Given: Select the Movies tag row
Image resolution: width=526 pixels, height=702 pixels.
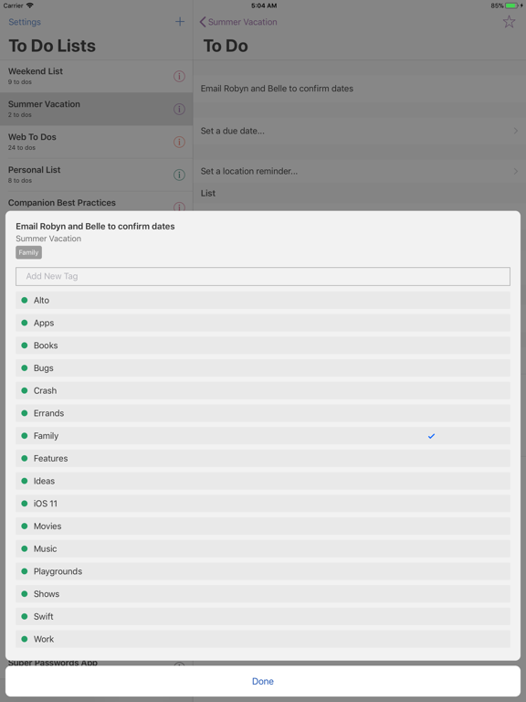Looking at the screenshot, I should click(263, 526).
